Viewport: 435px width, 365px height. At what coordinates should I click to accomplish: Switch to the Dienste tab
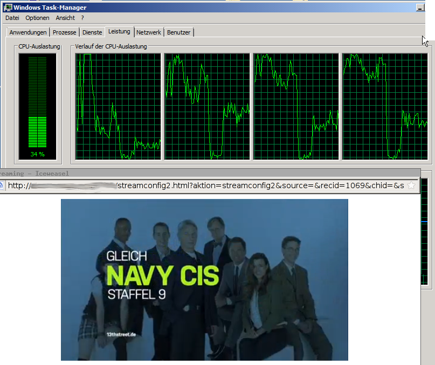tap(92, 32)
